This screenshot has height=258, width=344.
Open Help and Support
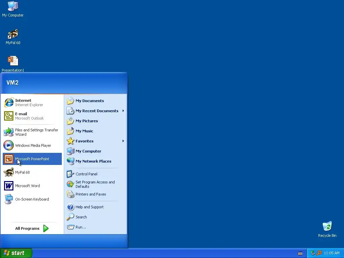(x=95, y=207)
